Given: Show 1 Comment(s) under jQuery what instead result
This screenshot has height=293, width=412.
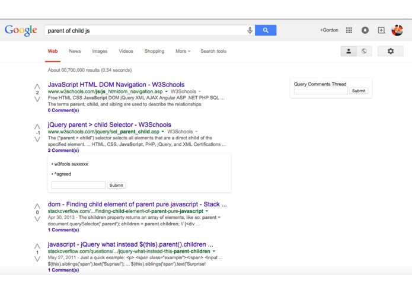Looking at the screenshot, I should click(x=63, y=270).
